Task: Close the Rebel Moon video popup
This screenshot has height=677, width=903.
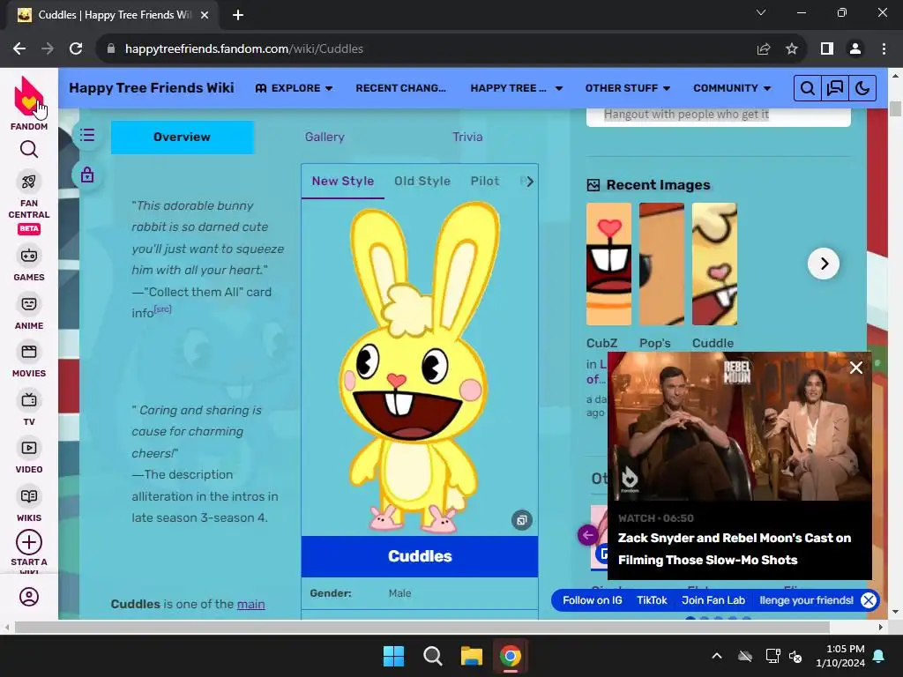Action: pos(855,368)
